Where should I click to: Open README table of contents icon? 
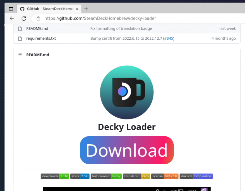click(20, 55)
